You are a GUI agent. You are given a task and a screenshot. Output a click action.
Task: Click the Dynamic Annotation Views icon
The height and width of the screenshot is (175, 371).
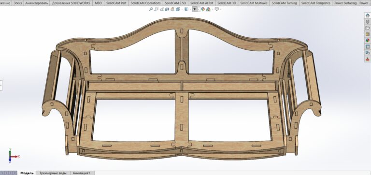pos(172,9)
